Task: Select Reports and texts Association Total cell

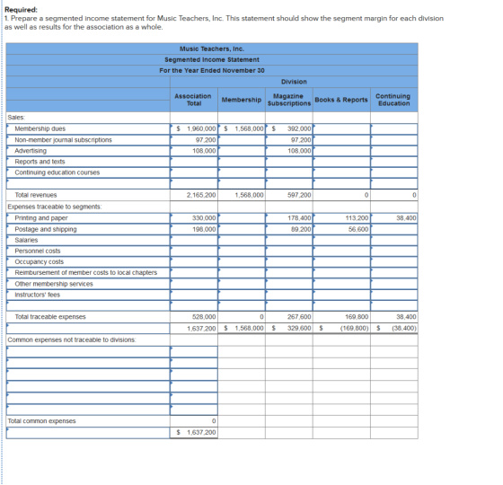Action: click(x=194, y=162)
